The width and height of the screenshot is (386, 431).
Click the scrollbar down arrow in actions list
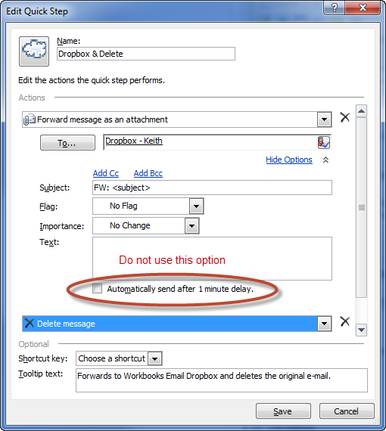coord(361,330)
